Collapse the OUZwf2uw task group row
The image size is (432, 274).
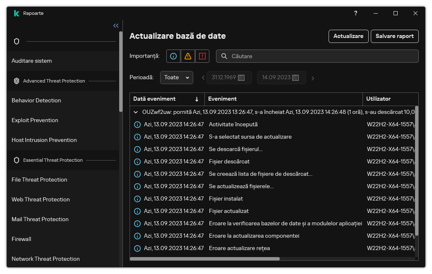coord(135,112)
